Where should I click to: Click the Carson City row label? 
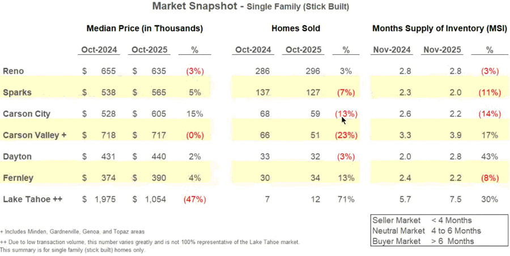tap(27, 114)
